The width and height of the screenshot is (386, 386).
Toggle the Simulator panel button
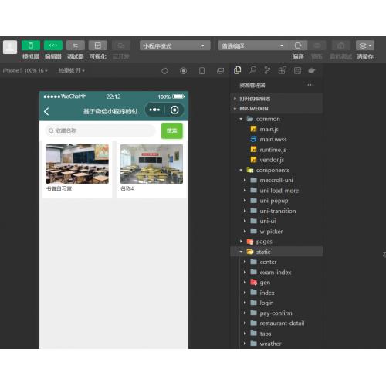point(31,46)
